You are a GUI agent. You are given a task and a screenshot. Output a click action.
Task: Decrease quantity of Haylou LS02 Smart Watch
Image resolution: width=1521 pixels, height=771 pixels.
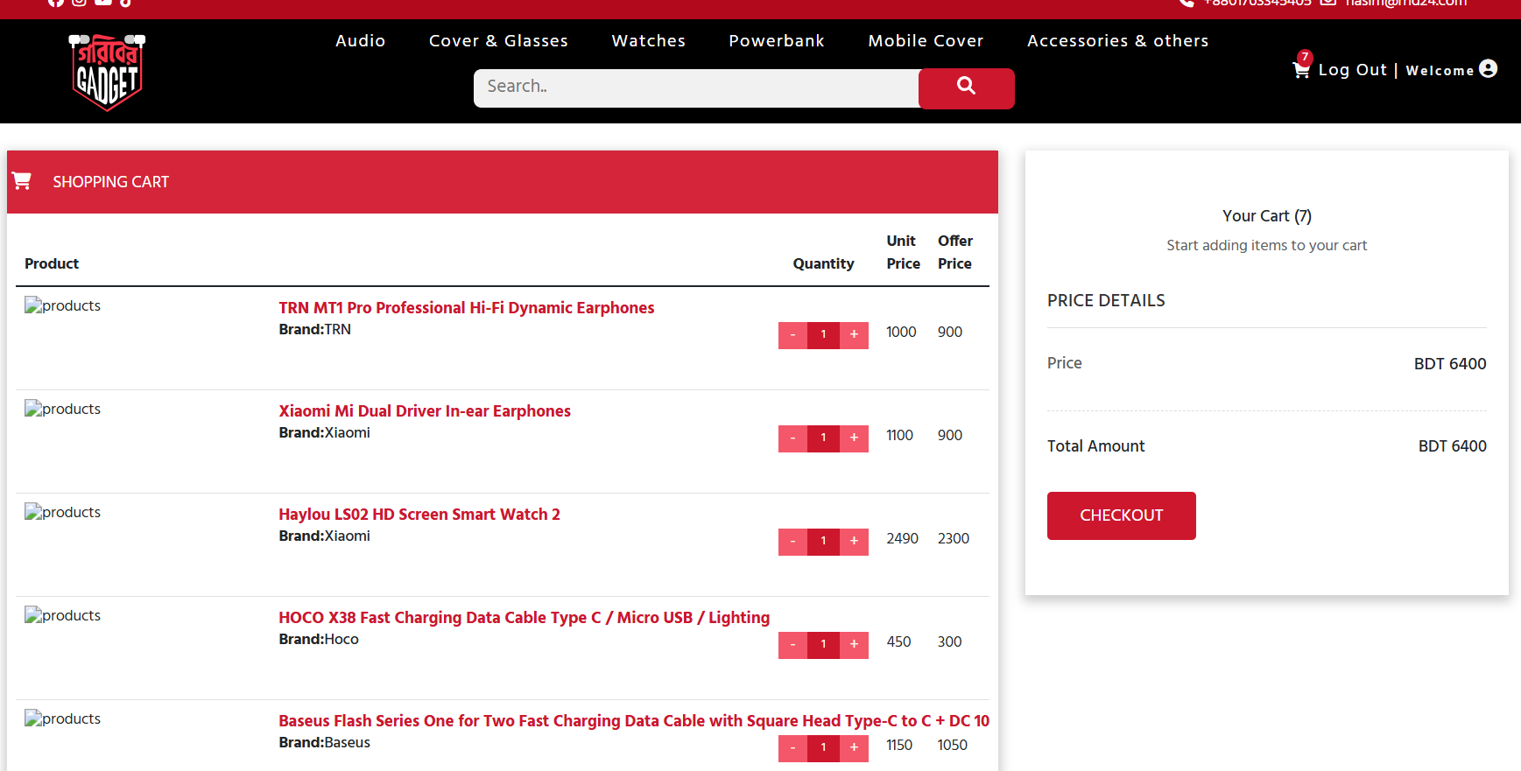point(792,542)
